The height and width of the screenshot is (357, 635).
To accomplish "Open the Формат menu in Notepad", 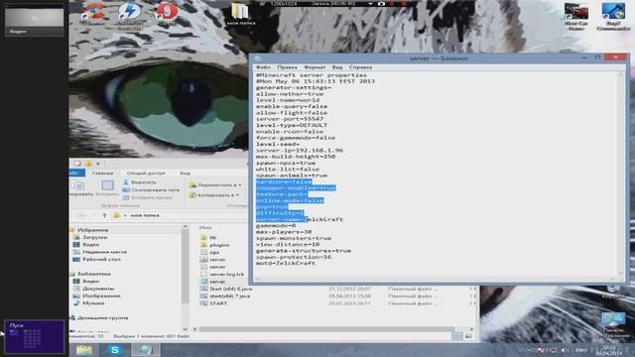I will tap(315, 67).
